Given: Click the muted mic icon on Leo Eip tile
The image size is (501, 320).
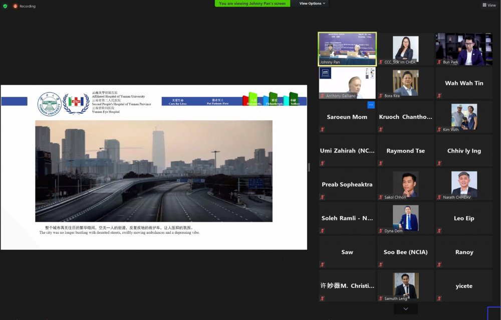Looking at the screenshot, I should (439, 231).
